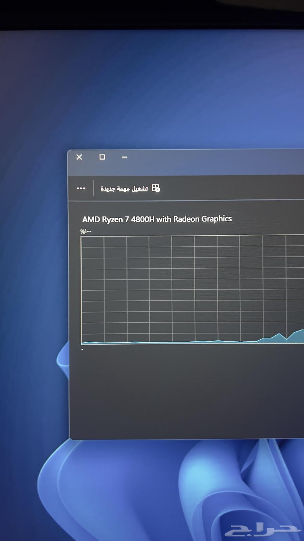Minimize the Task Manager window

coord(125,157)
